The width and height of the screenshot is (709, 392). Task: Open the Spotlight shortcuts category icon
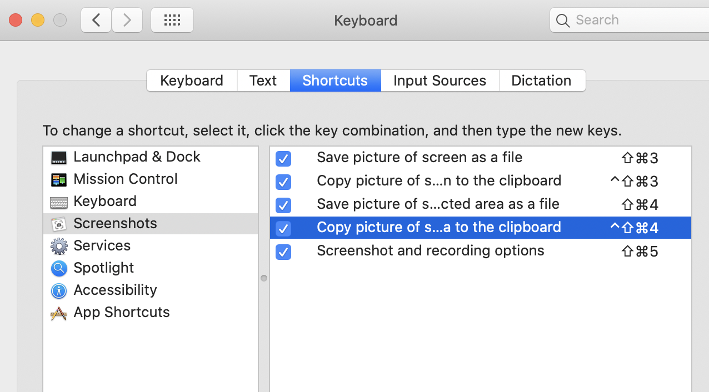(59, 268)
